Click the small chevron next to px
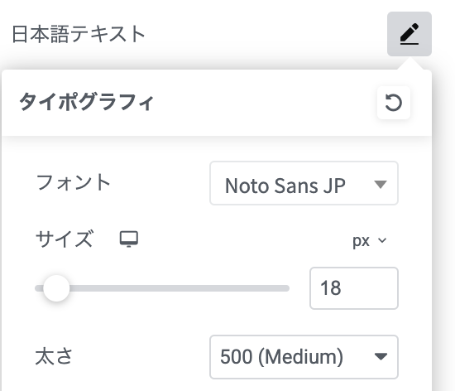This screenshot has width=455, height=391. pos(382,240)
